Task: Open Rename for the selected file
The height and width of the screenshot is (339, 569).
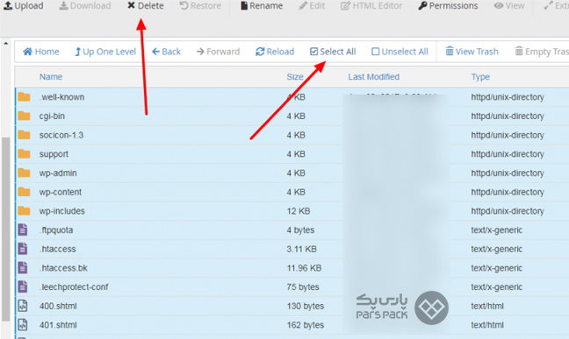Action: click(262, 6)
